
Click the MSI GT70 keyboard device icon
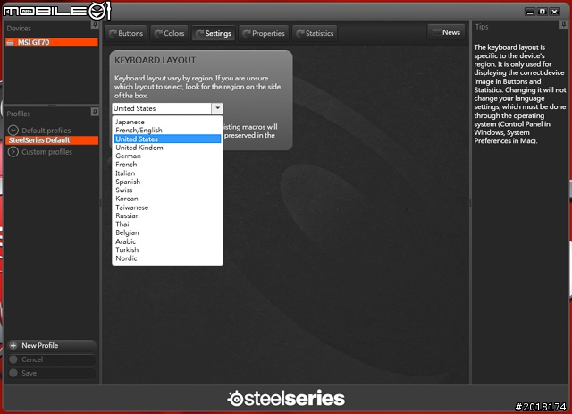10,42
